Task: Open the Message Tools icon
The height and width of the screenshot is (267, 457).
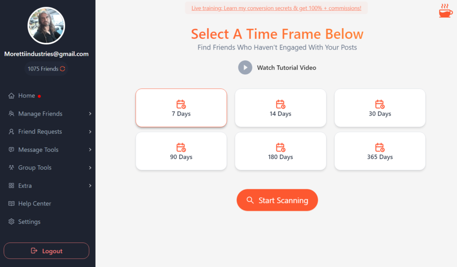Action: click(11, 149)
